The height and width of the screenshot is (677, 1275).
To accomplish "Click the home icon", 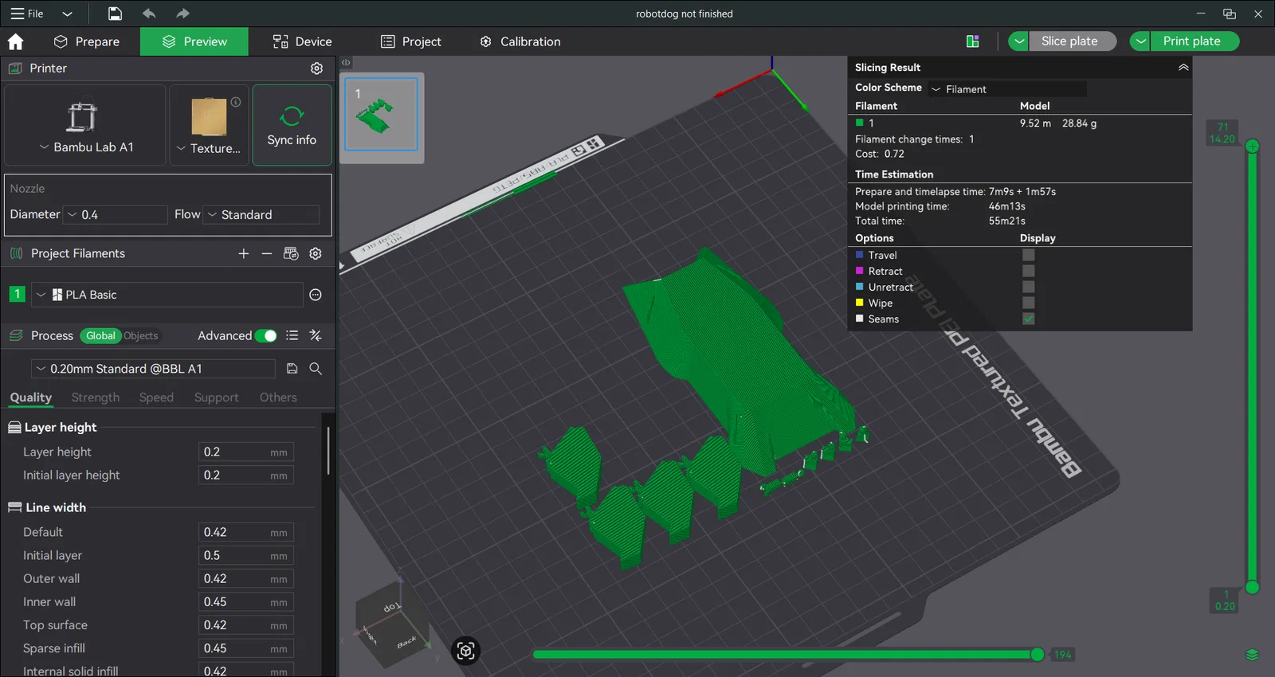I will (x=15, y=41).
